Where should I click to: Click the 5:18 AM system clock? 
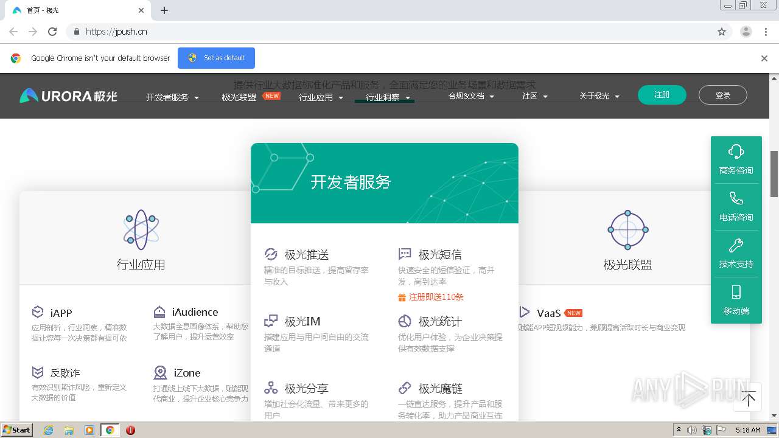point(748,430)
